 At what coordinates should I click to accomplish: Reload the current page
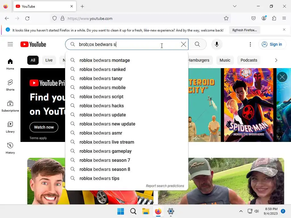27,18
